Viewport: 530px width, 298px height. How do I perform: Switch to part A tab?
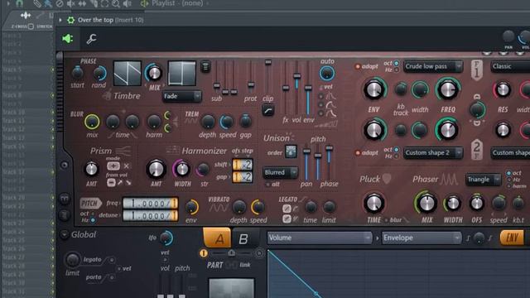[217, 238]
